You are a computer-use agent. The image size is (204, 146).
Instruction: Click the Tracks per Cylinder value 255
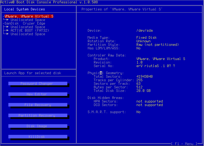pyautogui.click(x=139, y=80)
